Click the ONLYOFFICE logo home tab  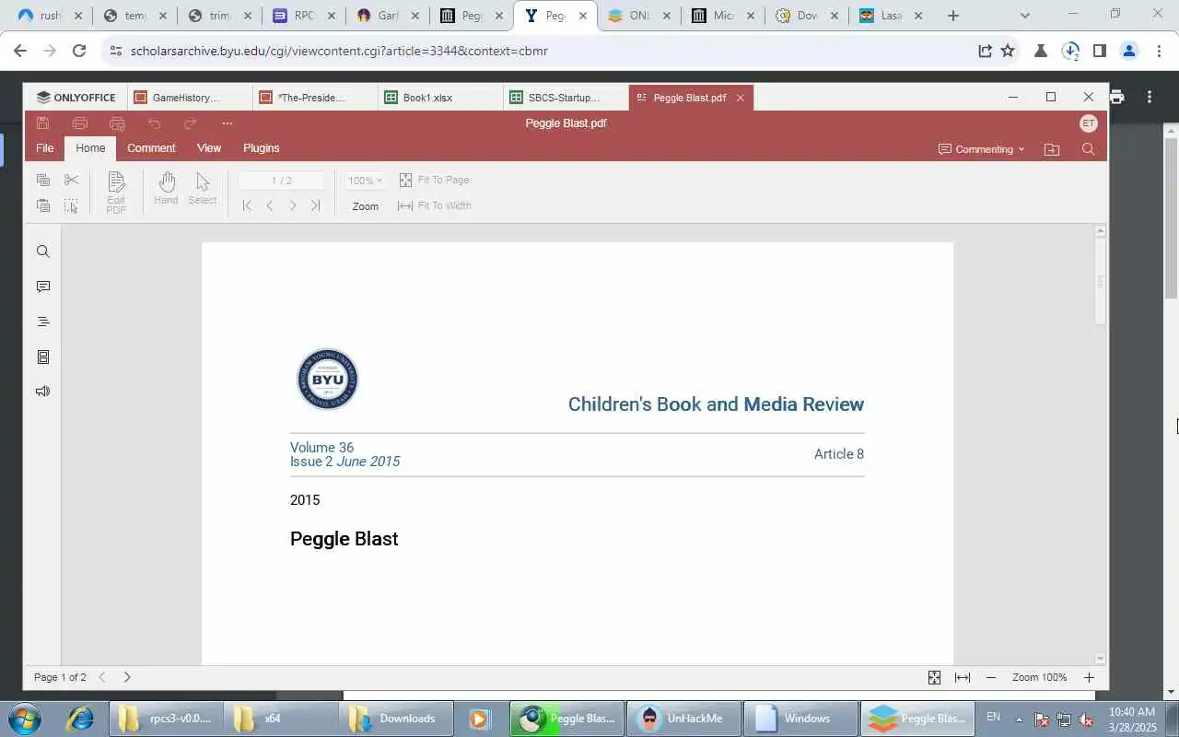(76, 98)
